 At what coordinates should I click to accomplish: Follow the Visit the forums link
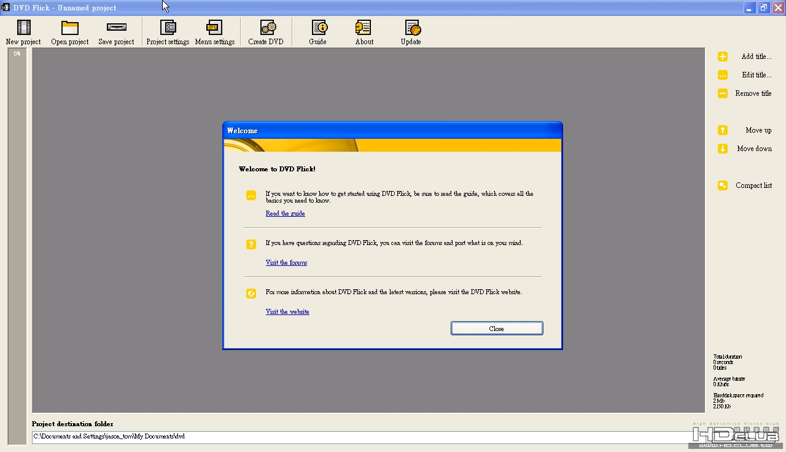tap(286, 263)
